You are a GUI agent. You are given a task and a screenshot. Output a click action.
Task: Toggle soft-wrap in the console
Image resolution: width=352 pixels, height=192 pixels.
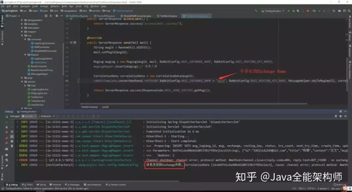(x=12, y=131)
